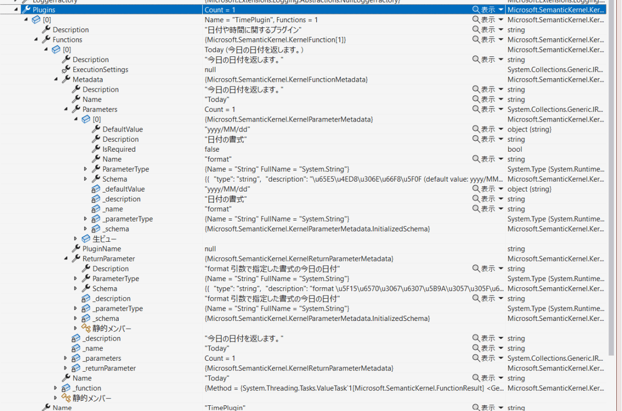Image resolution: width=622 pixels, height=411 pixels.
Task: Click the field icon beside _parameters
Action: [x=76, y=358]
